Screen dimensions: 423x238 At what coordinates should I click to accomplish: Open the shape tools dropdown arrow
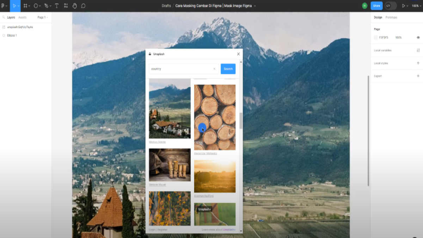[39, 6]
